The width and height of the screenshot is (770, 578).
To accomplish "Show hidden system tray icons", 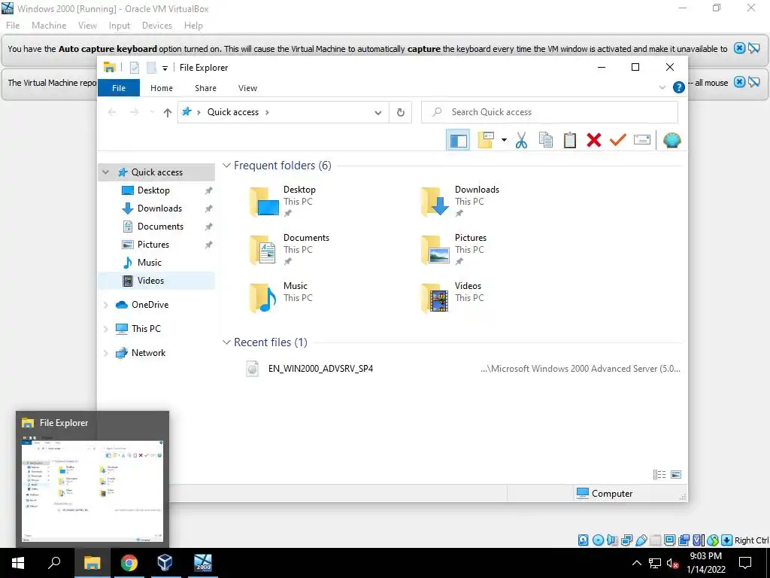I will coord(636,563).
